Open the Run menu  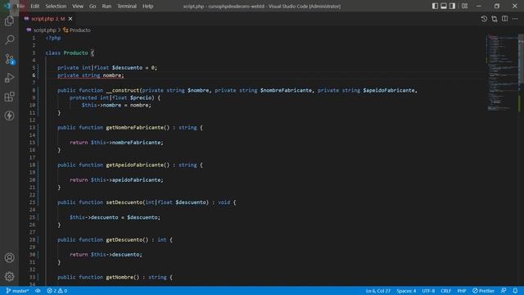point(106,6)
